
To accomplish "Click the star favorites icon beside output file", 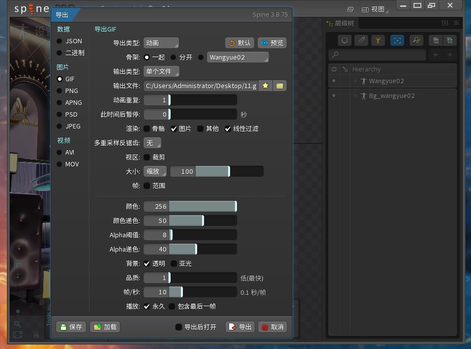I will [x=265, y=86].
